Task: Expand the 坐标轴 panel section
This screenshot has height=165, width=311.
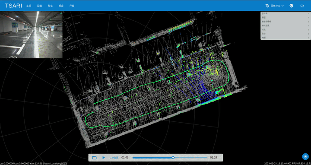Action: click(286, 13)
